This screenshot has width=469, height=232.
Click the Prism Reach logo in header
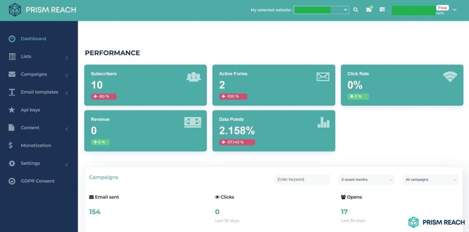(43, 10)
